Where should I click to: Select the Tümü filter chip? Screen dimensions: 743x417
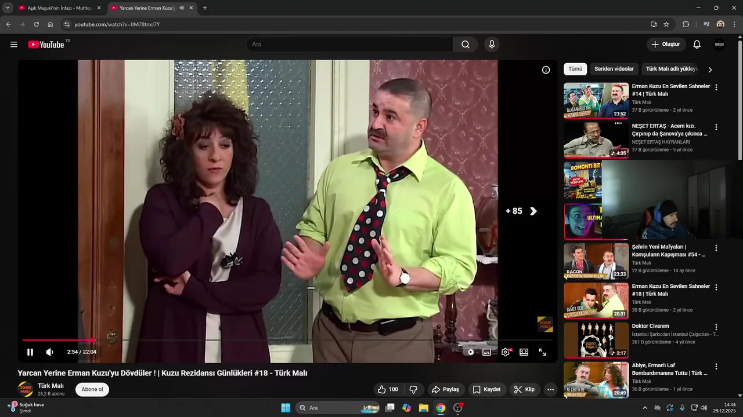click(x=575, y=69)
